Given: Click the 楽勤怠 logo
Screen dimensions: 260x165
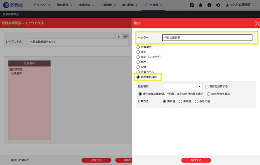Looking at the screenshot, I should pyautogui.click(x=13, y=5).
